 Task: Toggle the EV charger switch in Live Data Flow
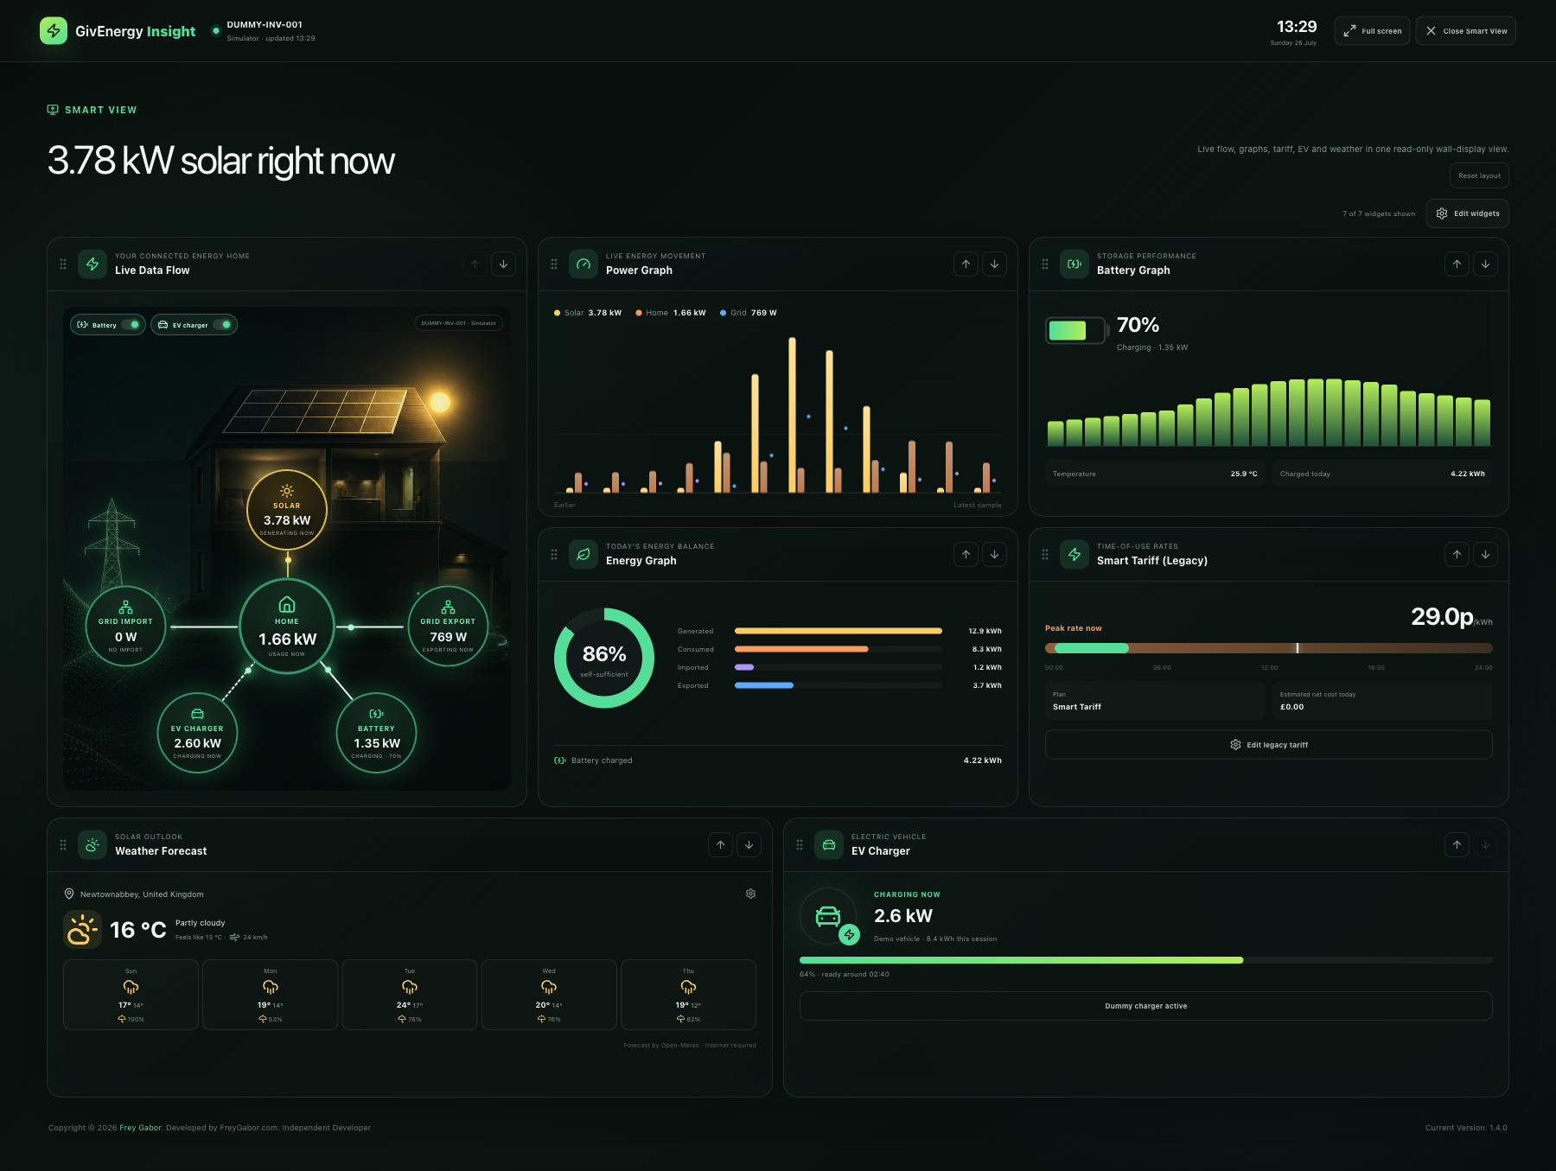click(222, 325)
